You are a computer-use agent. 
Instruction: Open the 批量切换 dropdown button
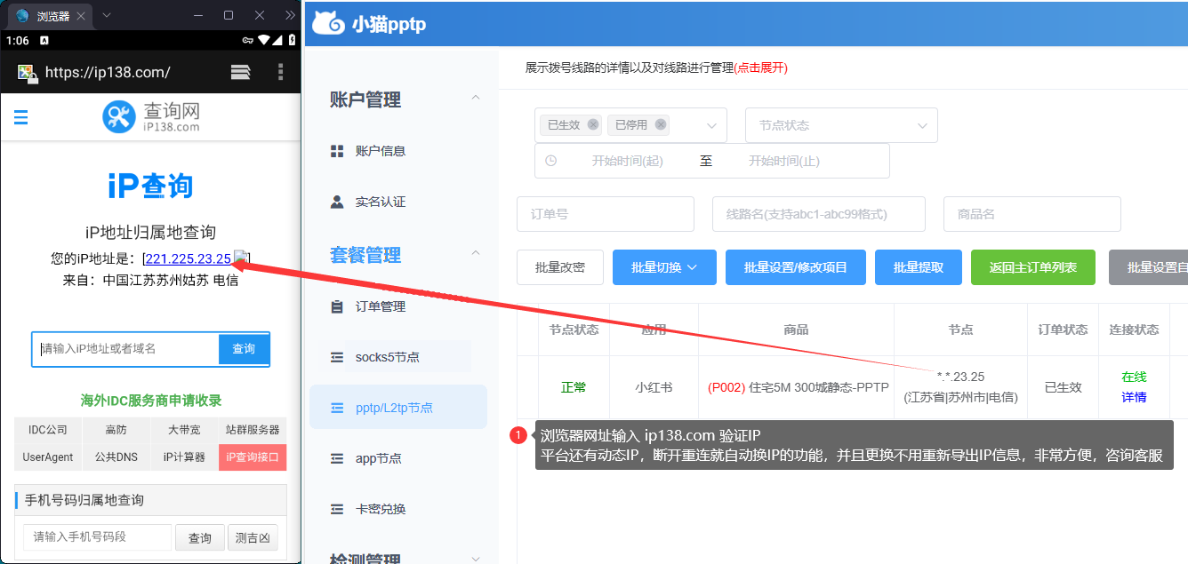[664, 267]
